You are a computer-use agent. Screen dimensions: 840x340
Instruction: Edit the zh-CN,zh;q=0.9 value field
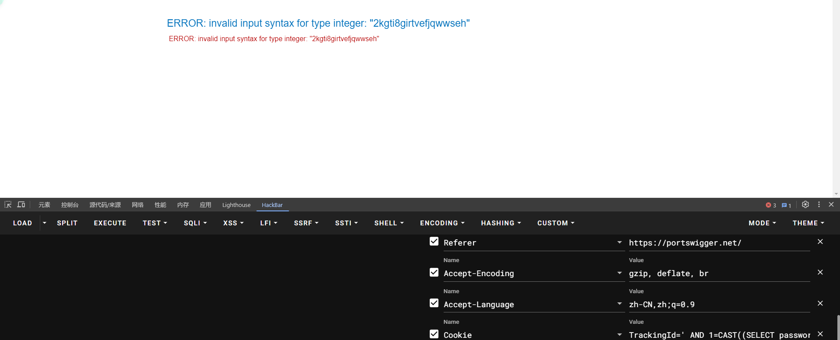coord(719,304)
